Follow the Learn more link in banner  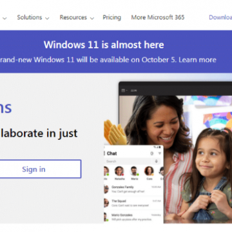tap(197, 60)
